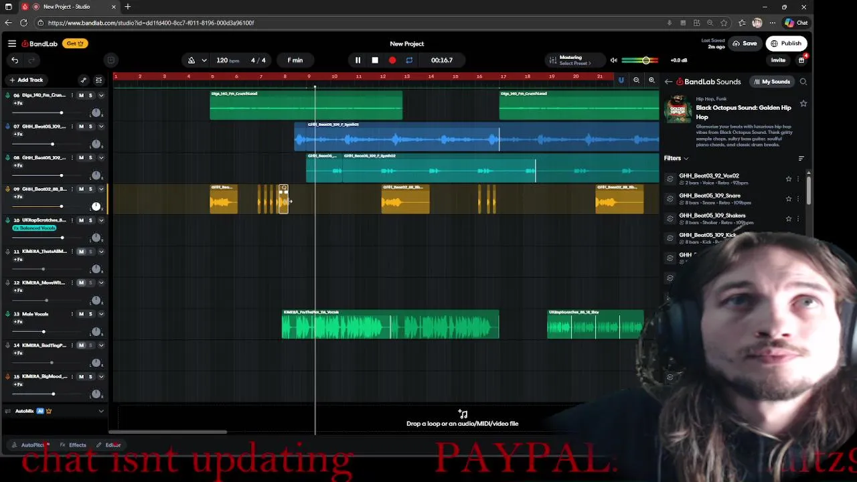Mute track 07 GHH_Beat05_109

[x=81, y=127]
